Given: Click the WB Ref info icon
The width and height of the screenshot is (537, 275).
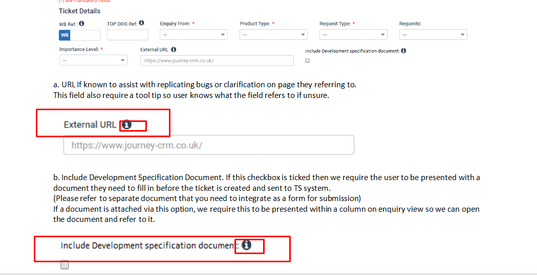Looking at the screenshot, I should [81, 23].
